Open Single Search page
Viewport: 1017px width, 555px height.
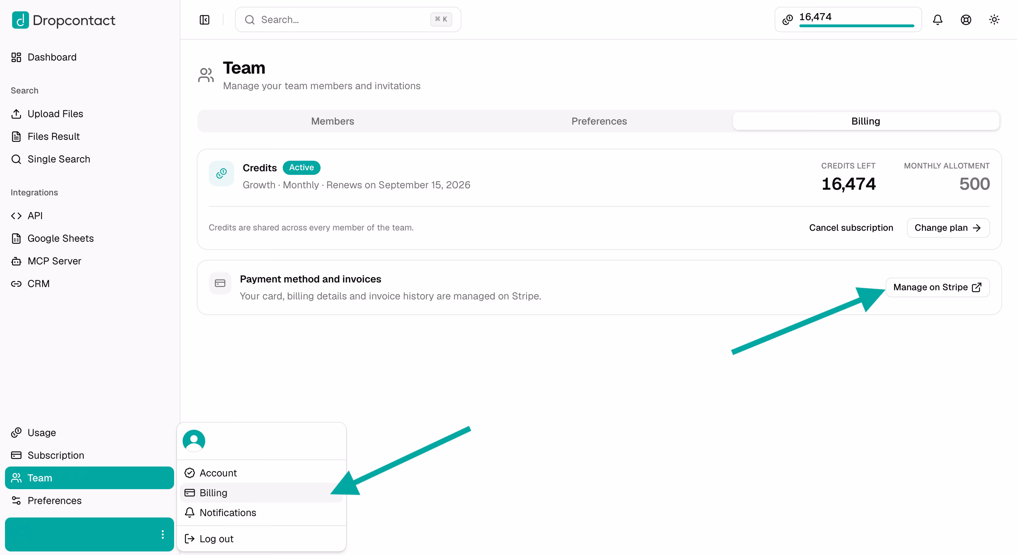click(89, 159)
